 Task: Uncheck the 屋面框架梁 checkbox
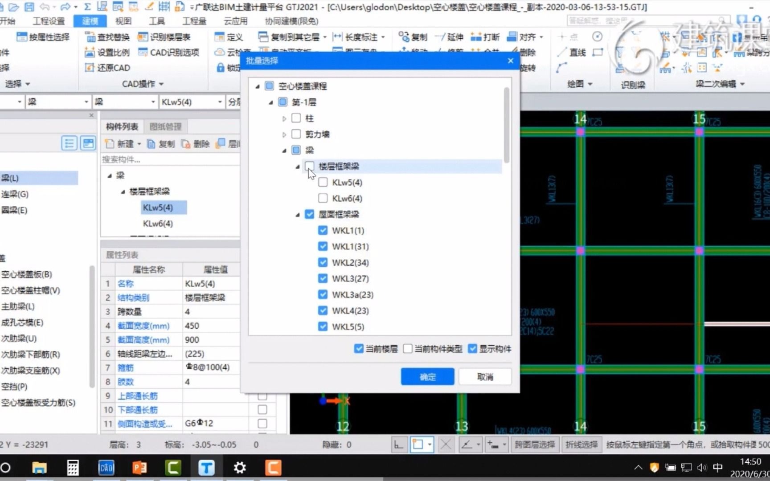click(x=310, y=214)
